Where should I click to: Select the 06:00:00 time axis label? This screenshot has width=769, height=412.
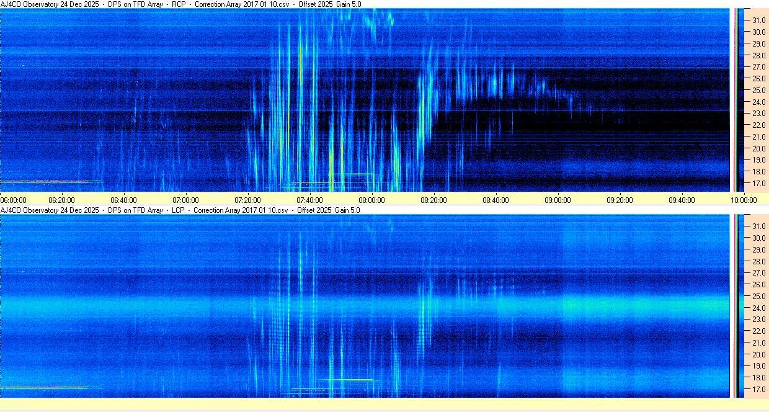[x=13, y=200]
